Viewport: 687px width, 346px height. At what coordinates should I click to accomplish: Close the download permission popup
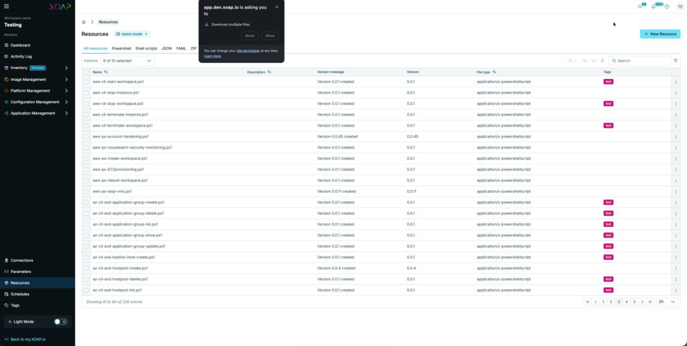pyautogui.click(x=277, y=7)
